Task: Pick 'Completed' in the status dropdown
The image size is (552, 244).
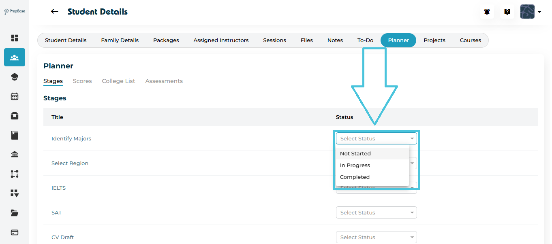Action: (355, 177)
